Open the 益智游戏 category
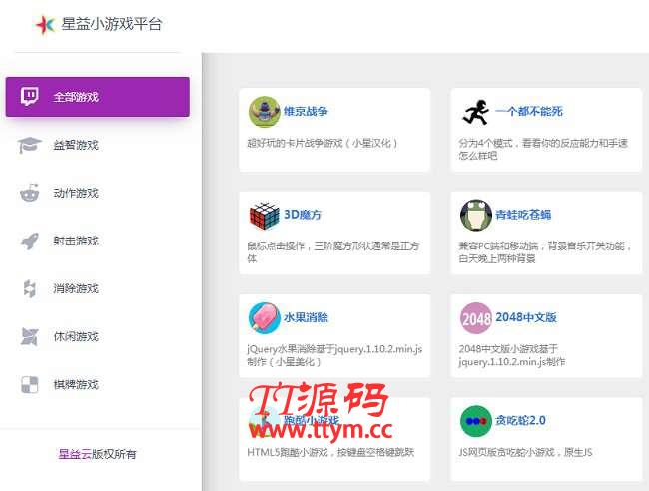649x491 pixels. click(x=76, y=145)
